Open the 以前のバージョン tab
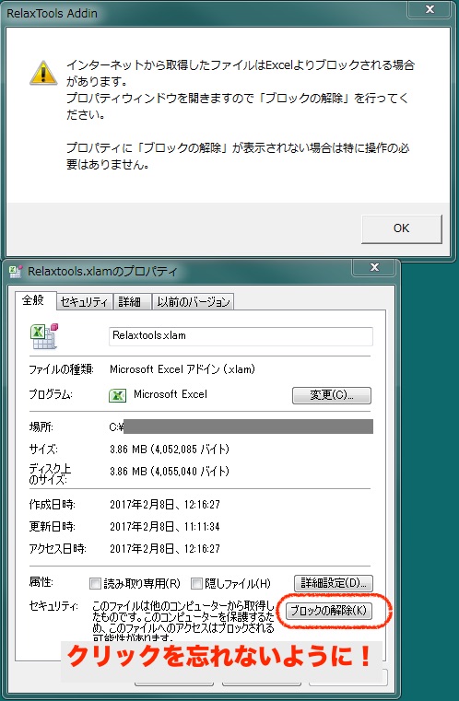Viewport: 459px width, 701px height. pos(193,302)
